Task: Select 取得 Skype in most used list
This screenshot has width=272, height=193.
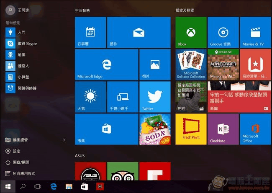Action: point(21,44)
